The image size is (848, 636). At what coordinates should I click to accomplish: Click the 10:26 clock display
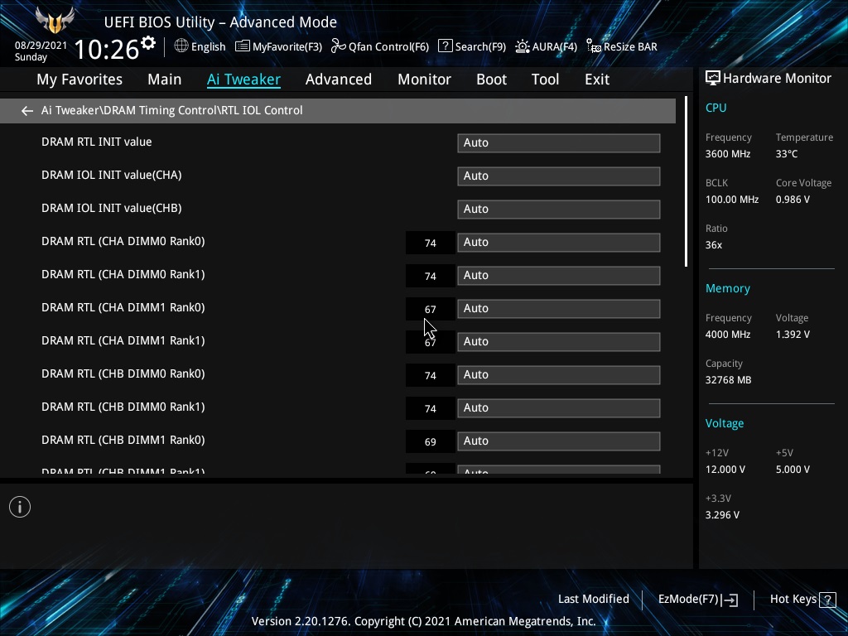pyautogui.click(x=107, y=49)
